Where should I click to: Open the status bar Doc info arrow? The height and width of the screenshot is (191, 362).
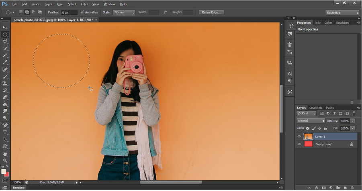pos(77,183)
